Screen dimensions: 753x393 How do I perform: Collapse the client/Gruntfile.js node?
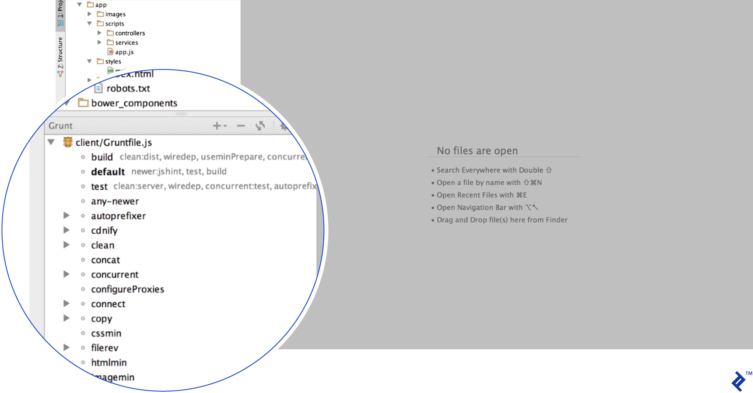(51, 142)
